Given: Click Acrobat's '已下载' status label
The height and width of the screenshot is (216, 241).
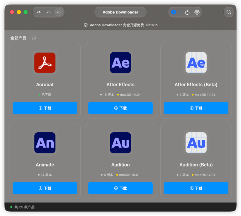Looking at the screenshot, I should click(x=46, y=95).
